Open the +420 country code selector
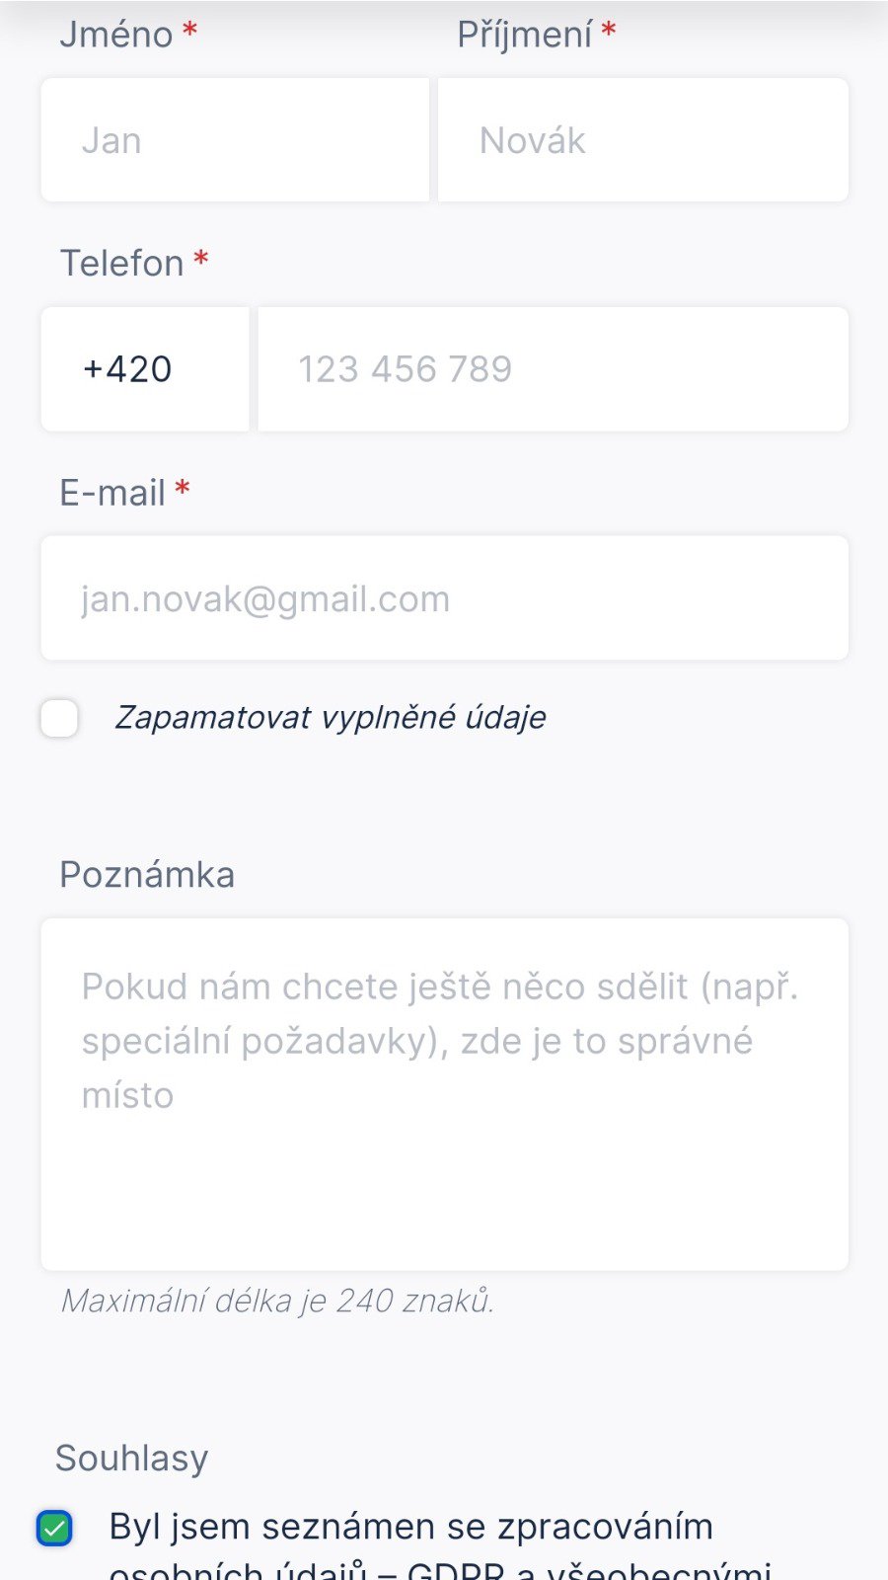The height and width of the screenshot is (1580, 888). tap(144, 369)
